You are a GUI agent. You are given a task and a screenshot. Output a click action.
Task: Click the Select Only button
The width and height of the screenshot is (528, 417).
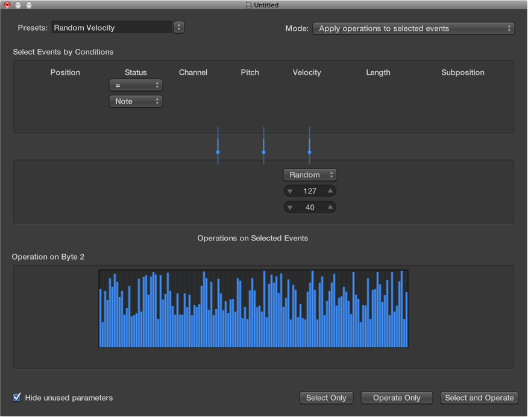(326, 398)
